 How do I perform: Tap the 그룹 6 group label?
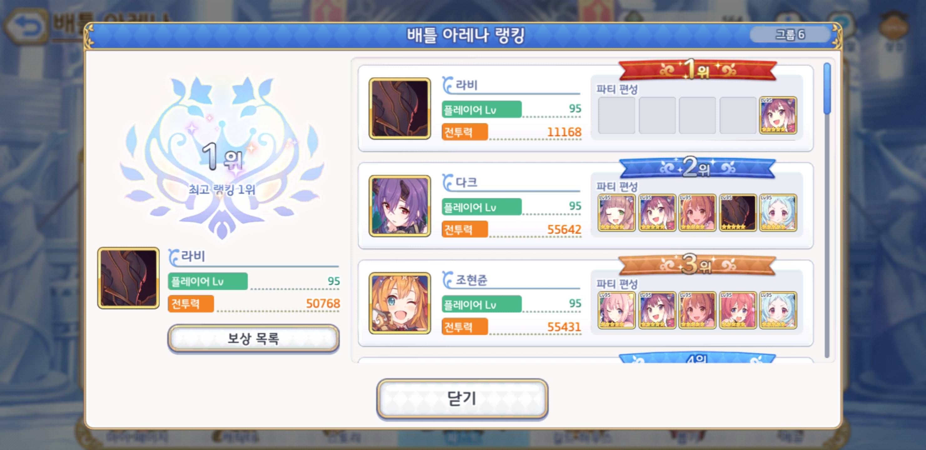pos(790,34)
